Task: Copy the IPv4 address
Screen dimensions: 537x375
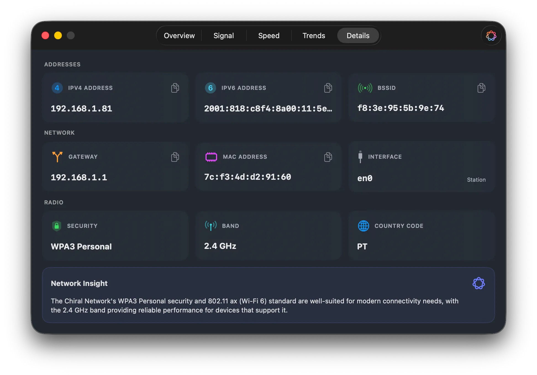Action: coord(175,88)
